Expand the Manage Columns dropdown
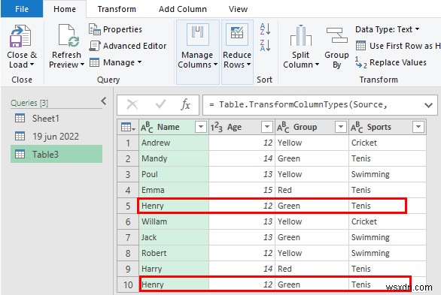 (x=215, y=65)
